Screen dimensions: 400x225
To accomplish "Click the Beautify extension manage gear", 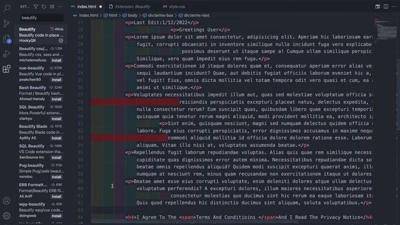I will click(x=61, y=41).
